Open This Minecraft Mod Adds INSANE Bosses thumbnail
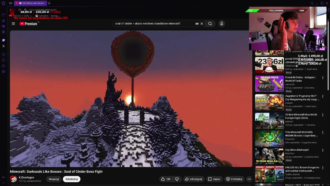Viewport: 330px width, 186px height. [x=269, y=138]
